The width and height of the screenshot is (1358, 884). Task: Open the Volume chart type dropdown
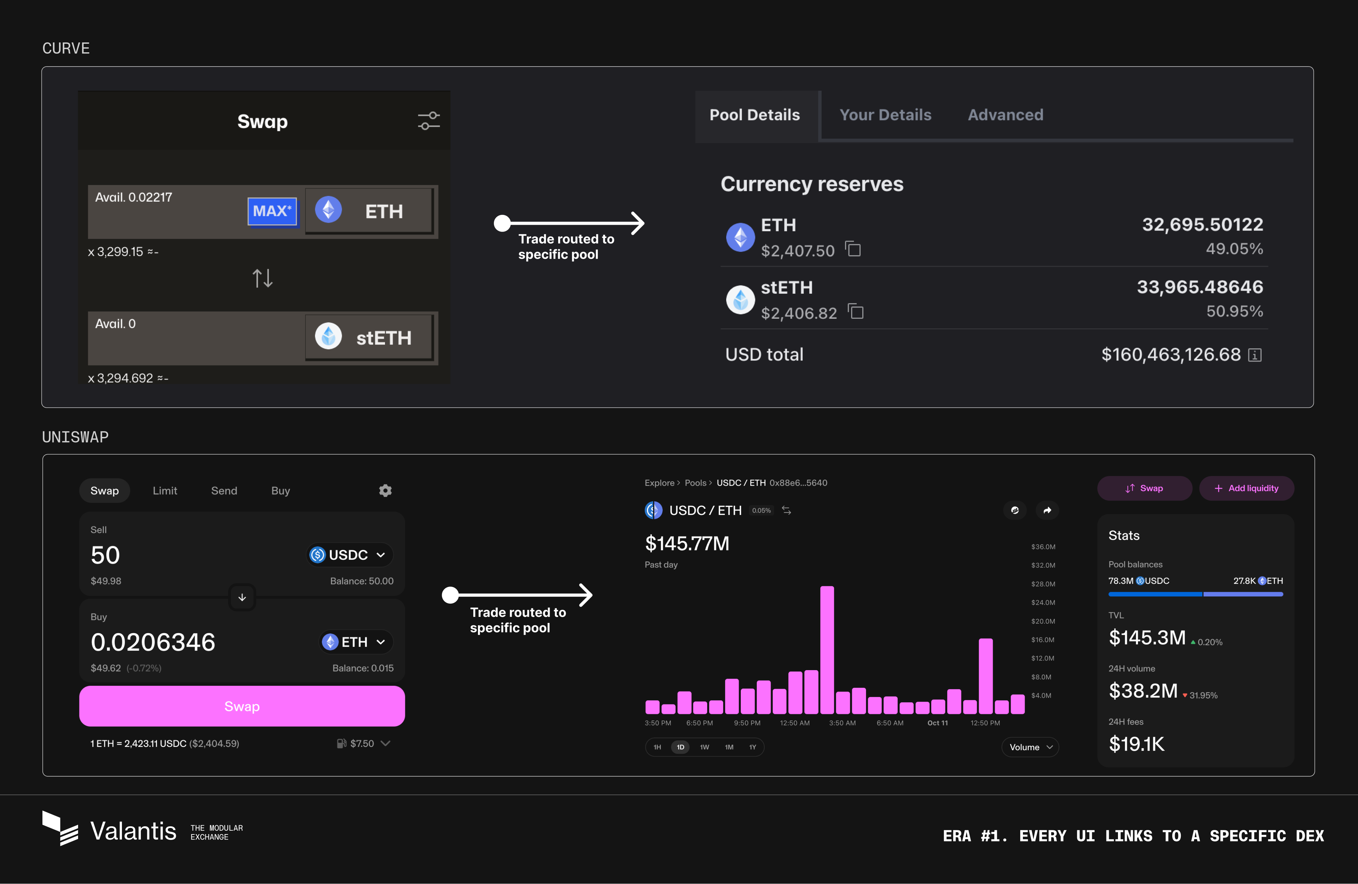1030,747
